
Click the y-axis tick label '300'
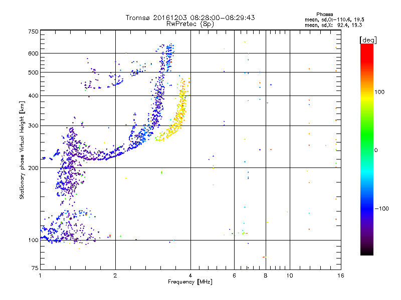[33, 125]
